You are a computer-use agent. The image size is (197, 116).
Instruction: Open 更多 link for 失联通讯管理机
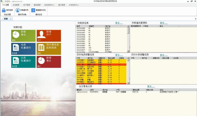pyautogui.click(x=164, y=23)
